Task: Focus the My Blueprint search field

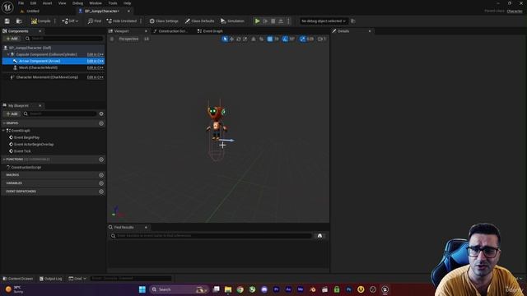Action: click(59, 113)
